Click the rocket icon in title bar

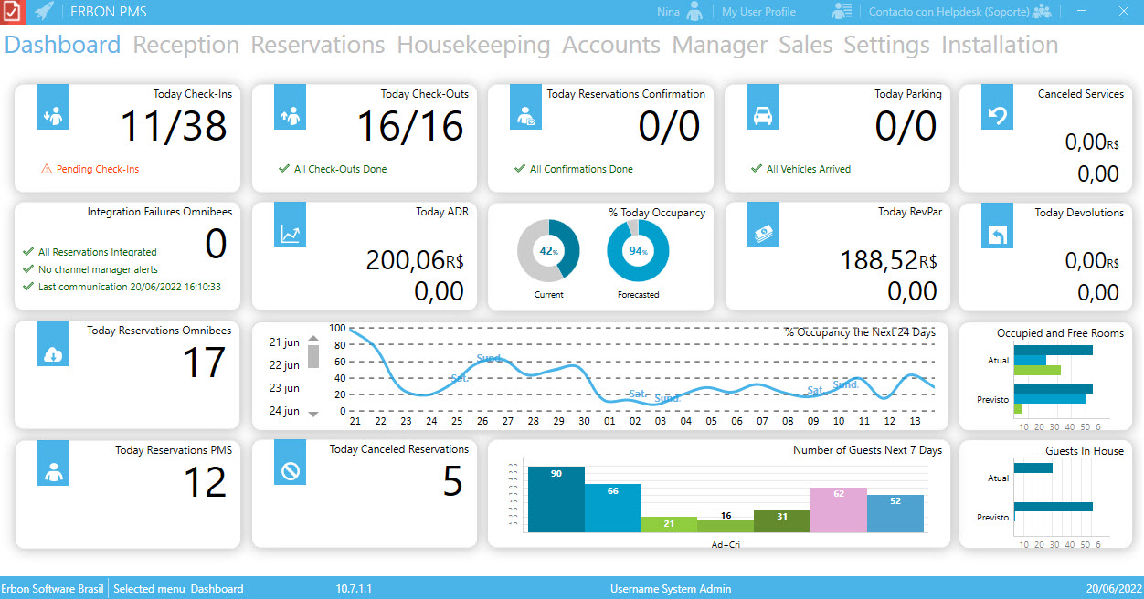pyautogui.click(x=44, y=12)
